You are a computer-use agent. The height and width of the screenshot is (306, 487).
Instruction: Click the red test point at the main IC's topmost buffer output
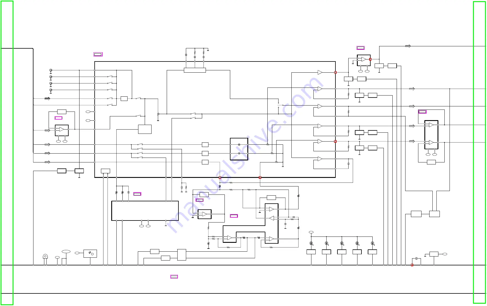[x=335, y=72]
